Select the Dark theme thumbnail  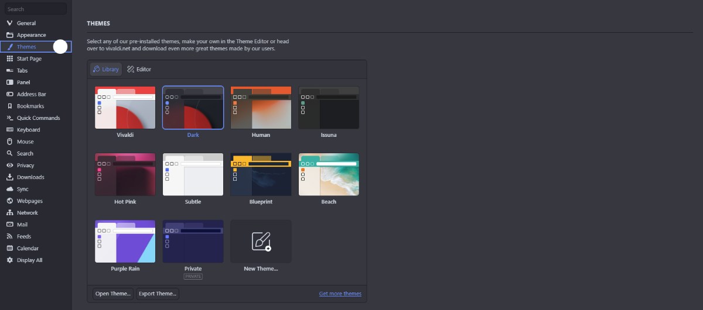coord(193,108)
